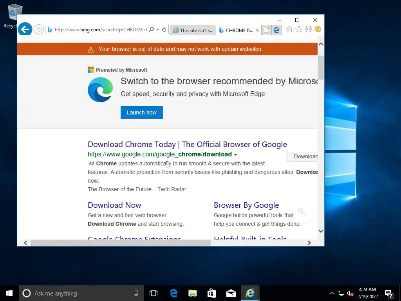Click the vertical scrollbar down arrow
Screen dimensions: 401x301
(321, 231)
